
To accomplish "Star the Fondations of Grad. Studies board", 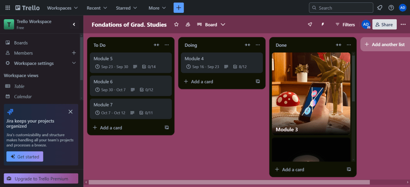I will 176,24.
